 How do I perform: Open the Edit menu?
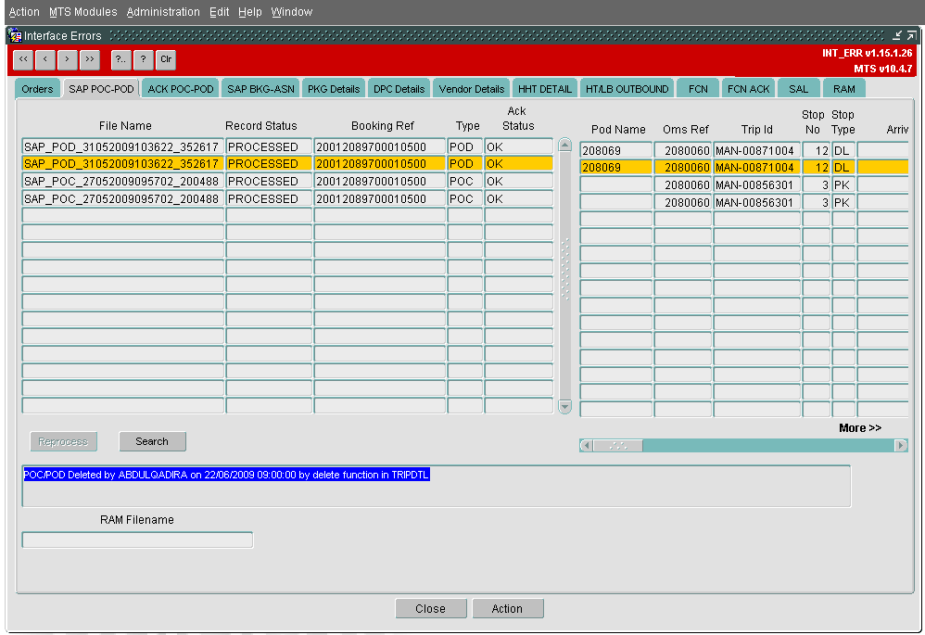pyautogui.click(x=219, y=12)
